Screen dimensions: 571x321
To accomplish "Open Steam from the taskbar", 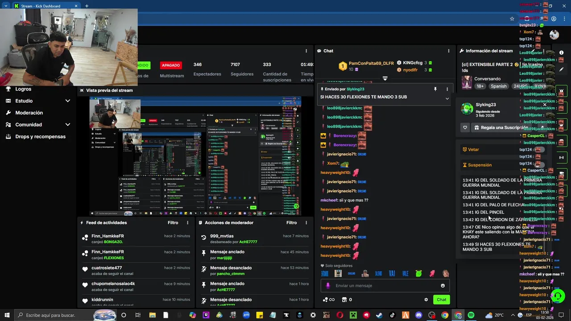I will [379, 315].
